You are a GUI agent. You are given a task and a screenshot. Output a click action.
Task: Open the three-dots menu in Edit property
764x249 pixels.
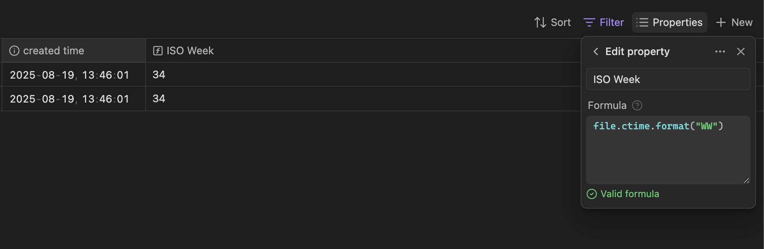pyautogui.click(x=720, y=51)
